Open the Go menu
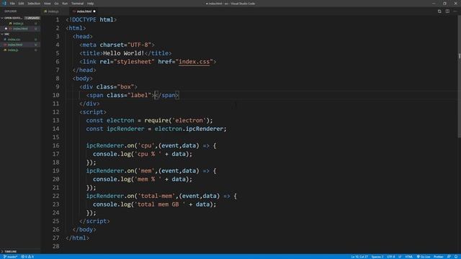Image resolution: width=461 pixels, height=259 pixels. (56, 4)
